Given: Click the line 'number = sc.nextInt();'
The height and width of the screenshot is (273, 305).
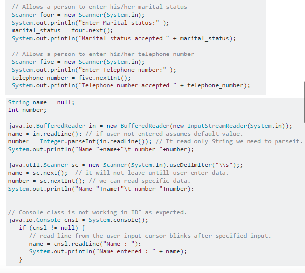Looking at the screenshot, I should 47,181.
